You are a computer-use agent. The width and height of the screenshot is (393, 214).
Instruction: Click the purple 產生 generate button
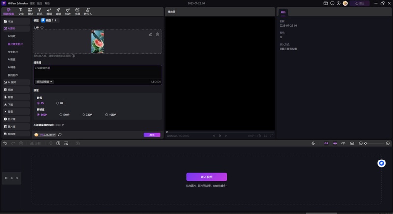coord(152,134)
